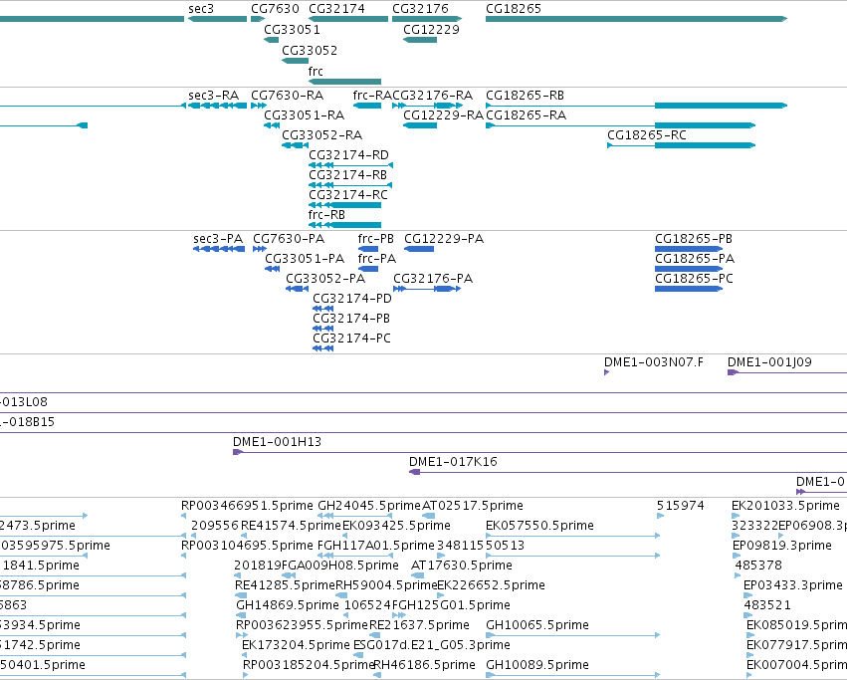Click the CG7630-PA protein label
847x680 pixels.
[289, 239]
